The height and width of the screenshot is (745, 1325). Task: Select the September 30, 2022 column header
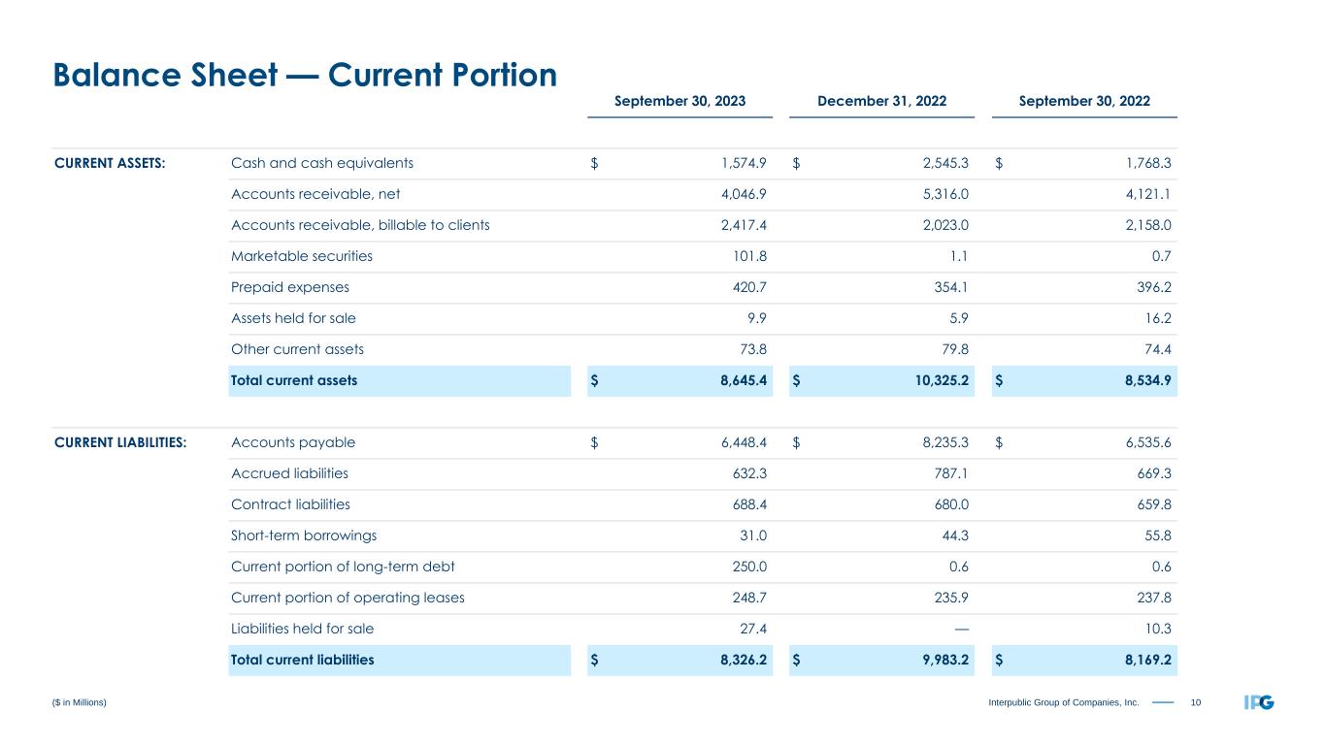1084,101
